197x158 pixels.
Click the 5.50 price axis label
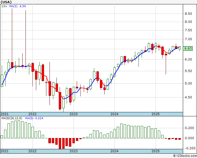click(x=188, y=71)
